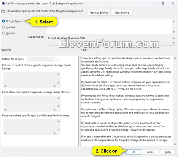Click up arrow in 'Put user in control' list
This screenshot has height=157, width=178.
click(58, 74)
